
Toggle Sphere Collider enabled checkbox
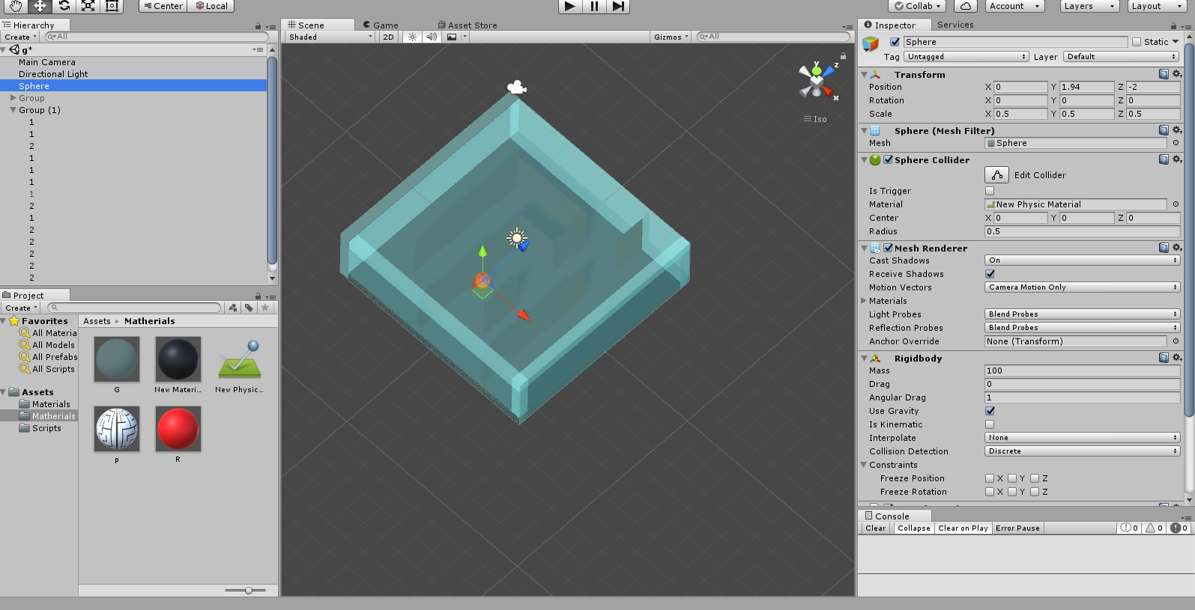coord(888,159)
